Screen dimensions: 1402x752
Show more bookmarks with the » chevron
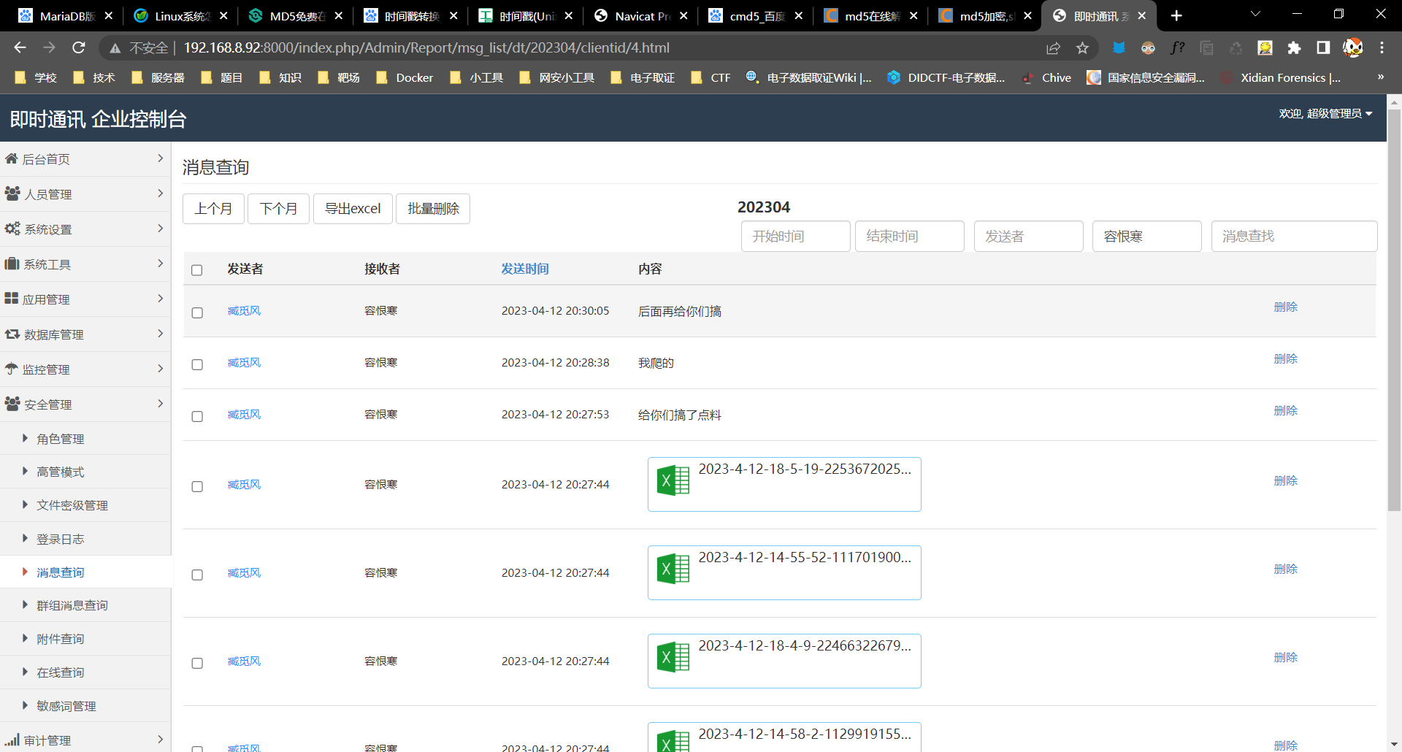[1380, 77]
